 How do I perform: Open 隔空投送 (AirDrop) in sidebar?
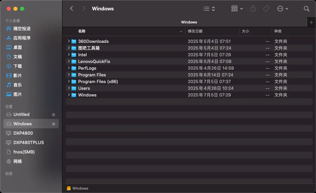[31, 28]
